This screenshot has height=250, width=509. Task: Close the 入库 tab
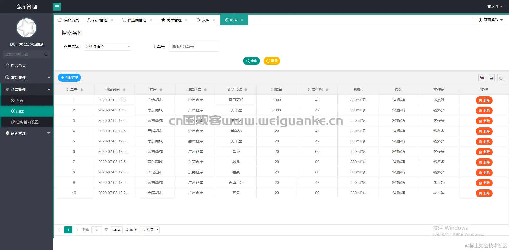[214, 20]
